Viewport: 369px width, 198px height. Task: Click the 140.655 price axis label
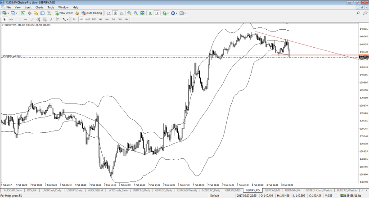tap(364, 29)
